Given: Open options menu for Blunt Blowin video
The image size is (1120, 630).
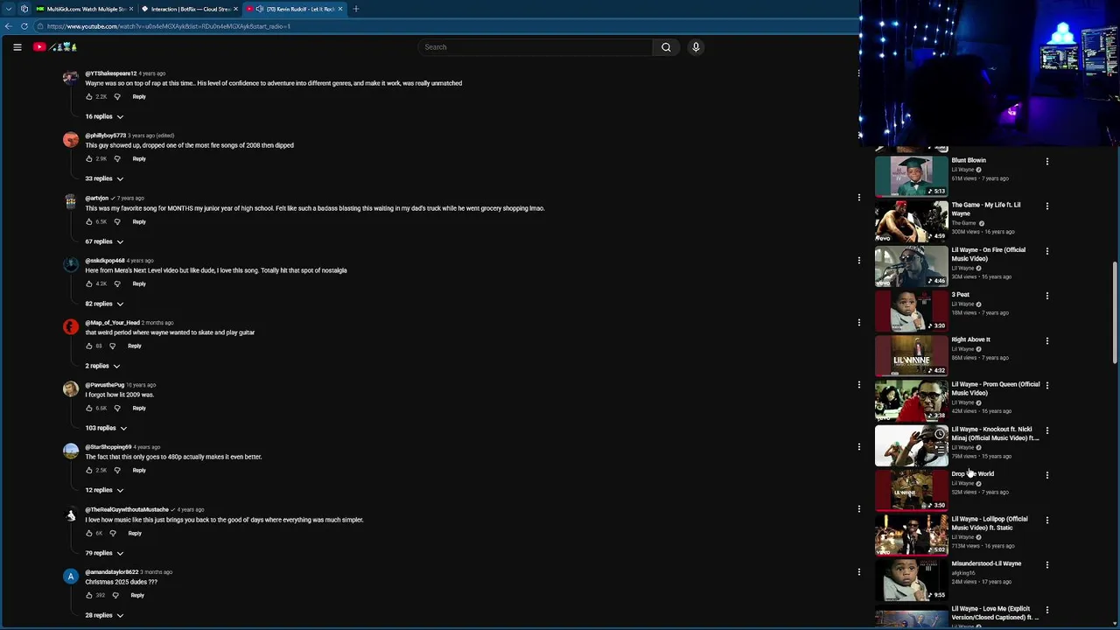Looking at the screenshot, I should click(x=1046, y=161).
